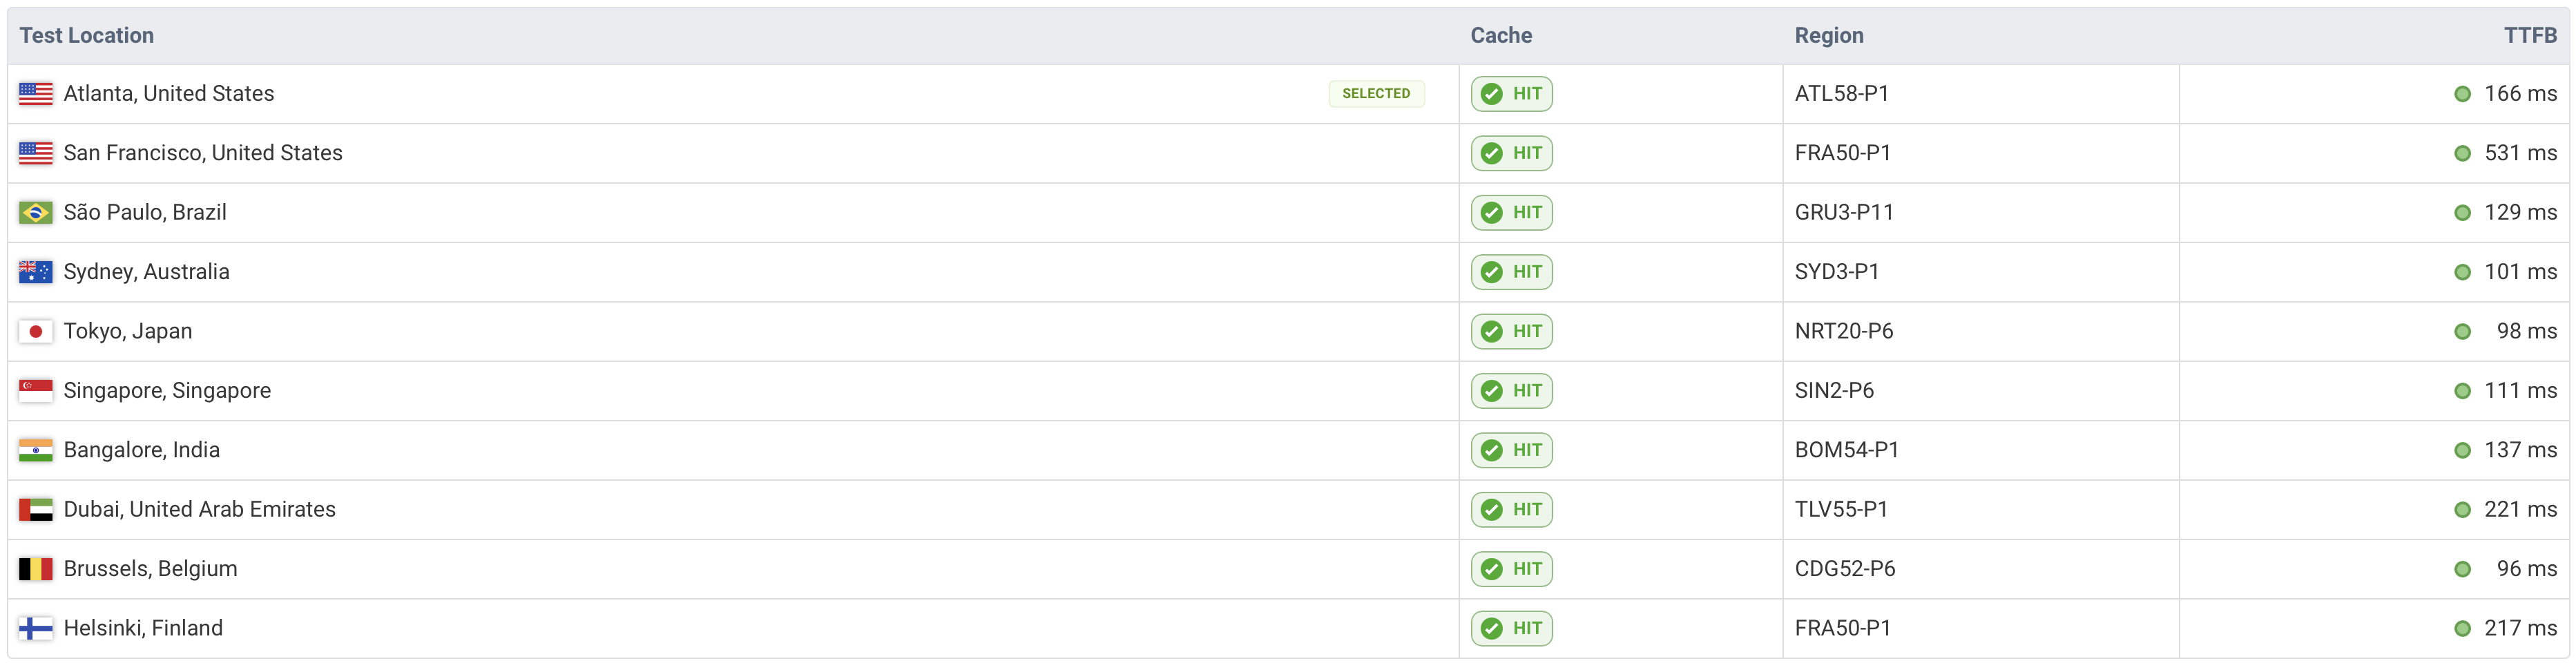This screenshot has width=2576, height=670.
Task: Click the GRU3-P11 region cell
Action: (1844, 213)
